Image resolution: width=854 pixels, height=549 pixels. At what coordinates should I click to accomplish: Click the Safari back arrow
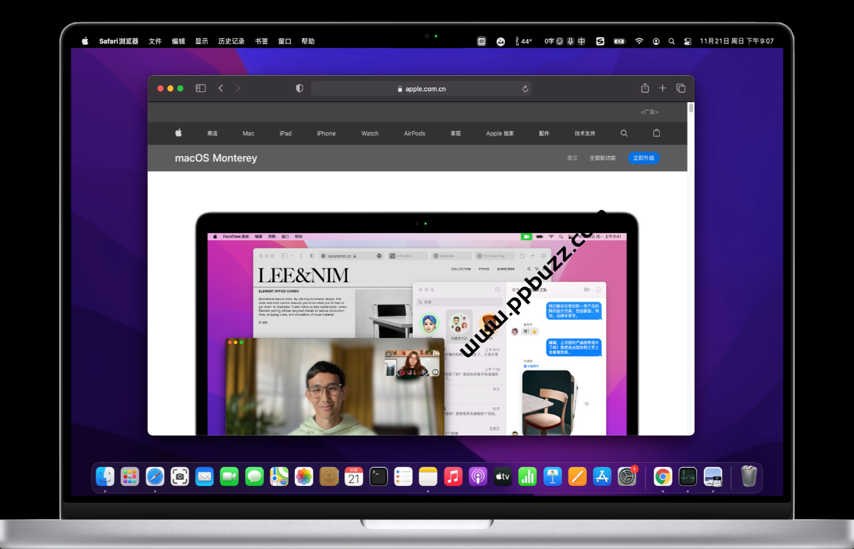tap(221, 88)
